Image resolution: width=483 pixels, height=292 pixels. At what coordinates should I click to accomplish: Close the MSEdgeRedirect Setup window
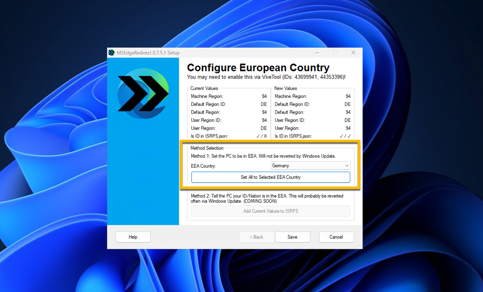pyautogui.click(x=353, y=52)
